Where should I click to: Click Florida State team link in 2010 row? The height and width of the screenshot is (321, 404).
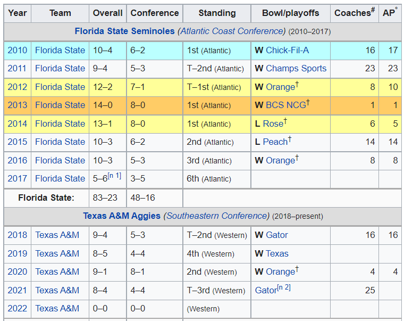(x=60, y=51)
